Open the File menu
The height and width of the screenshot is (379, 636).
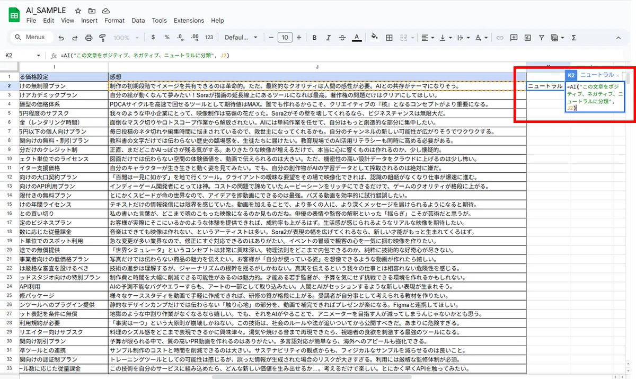[x=31, y=21]
